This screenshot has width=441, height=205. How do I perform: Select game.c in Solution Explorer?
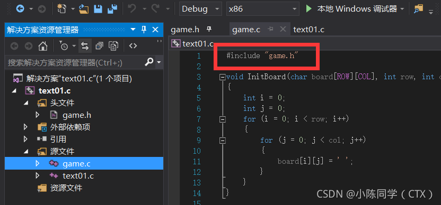(76, 163)
